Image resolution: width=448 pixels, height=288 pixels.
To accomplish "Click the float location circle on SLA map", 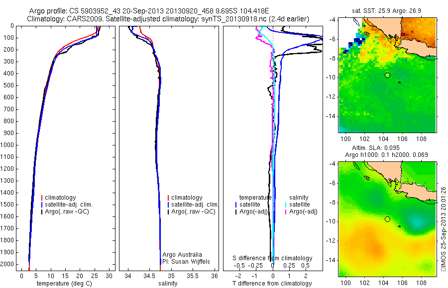I will (387, 219).
